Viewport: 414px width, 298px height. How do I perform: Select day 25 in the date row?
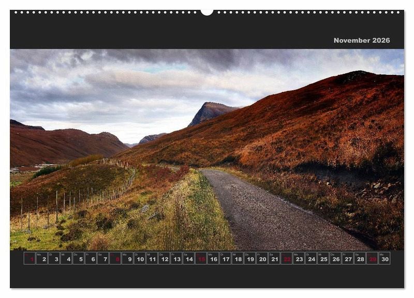click(x=323, y=258)
